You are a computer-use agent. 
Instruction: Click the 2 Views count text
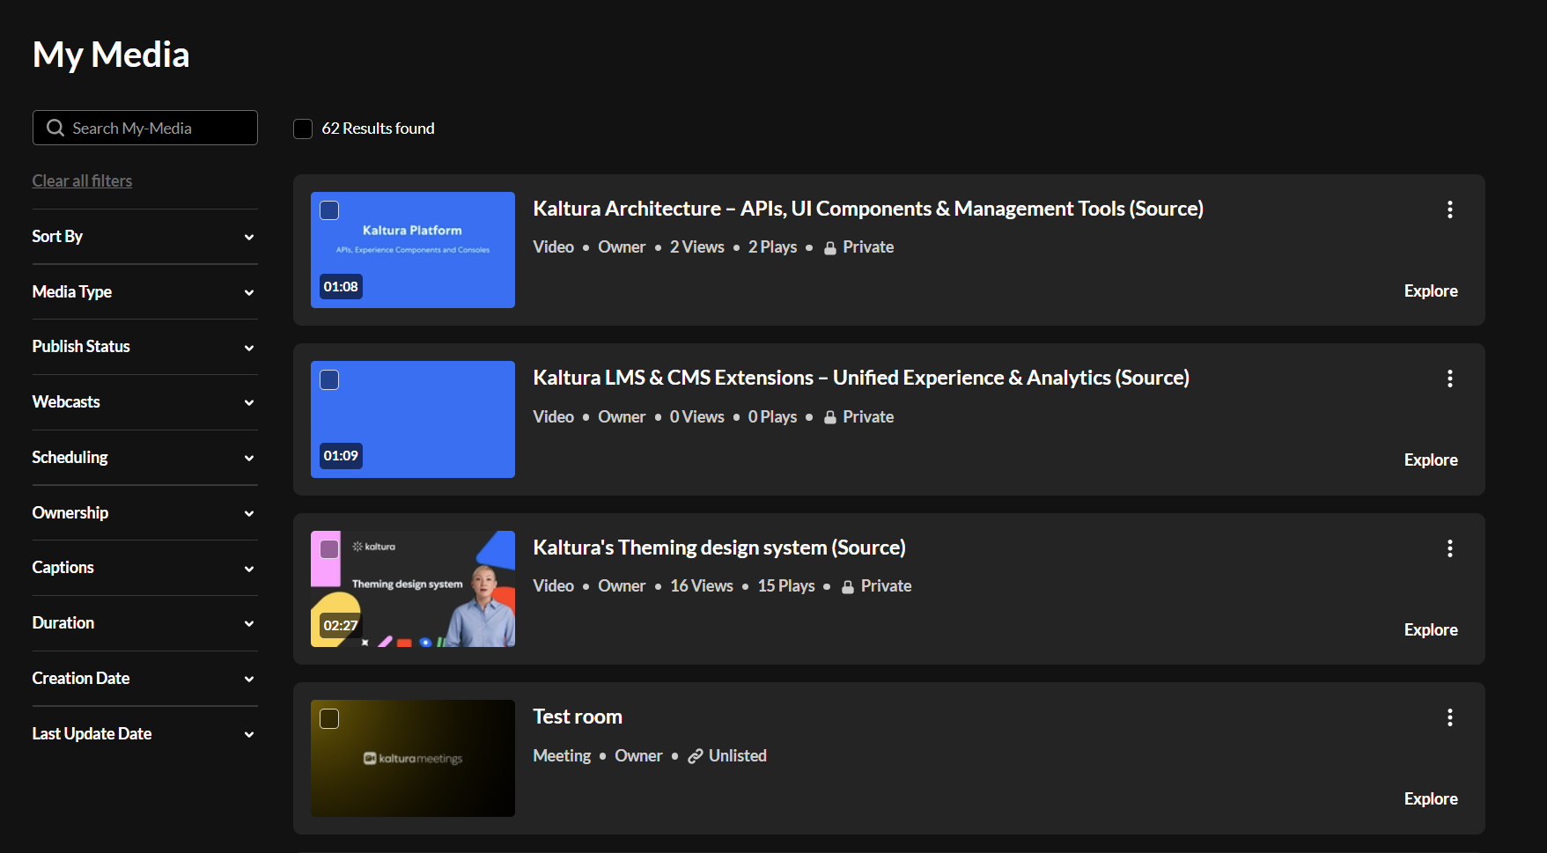coord(697,247)
